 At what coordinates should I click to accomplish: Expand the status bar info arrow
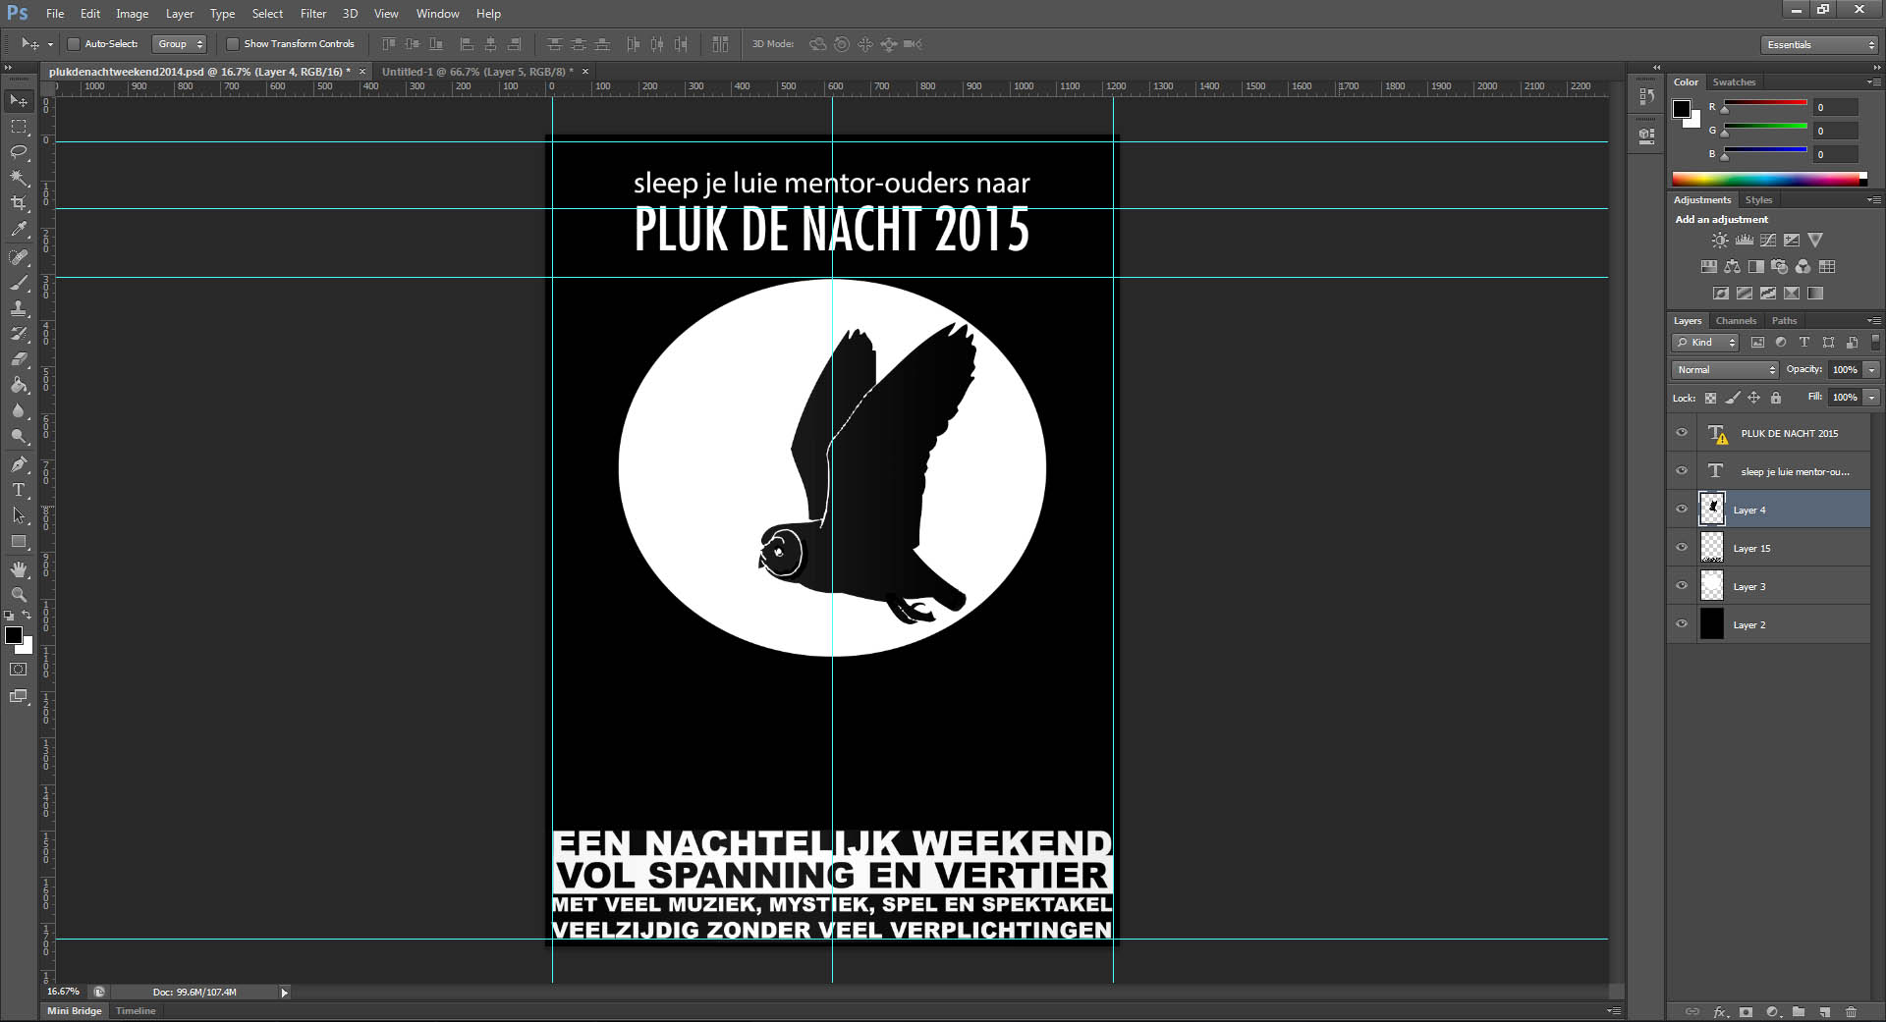[284, 993]
